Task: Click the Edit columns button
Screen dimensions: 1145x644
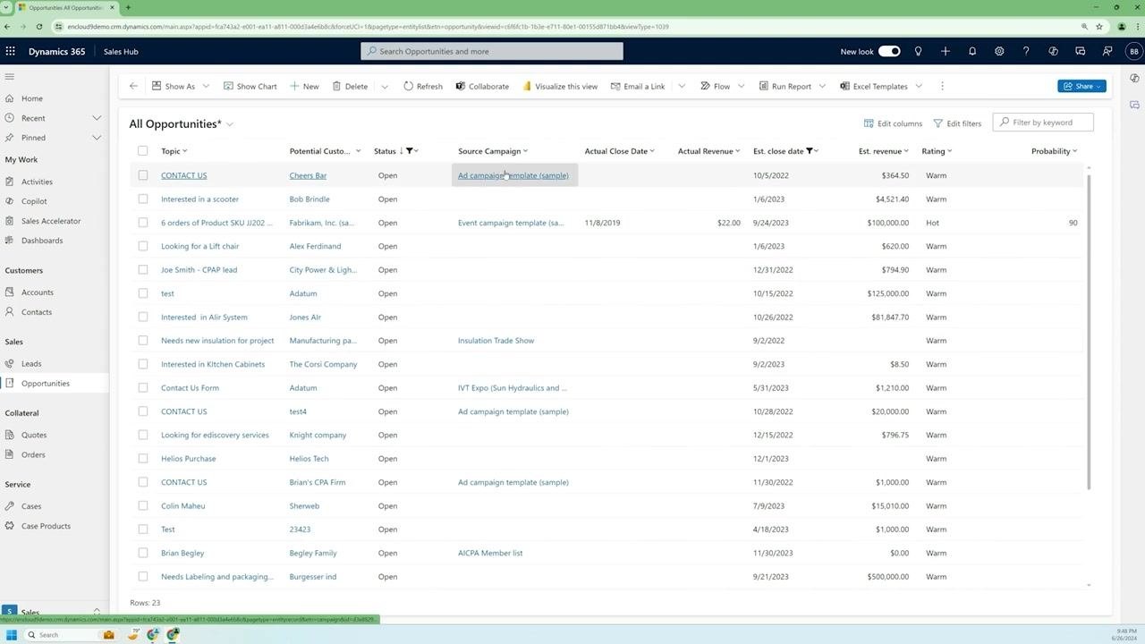Action: coord(893,123)
